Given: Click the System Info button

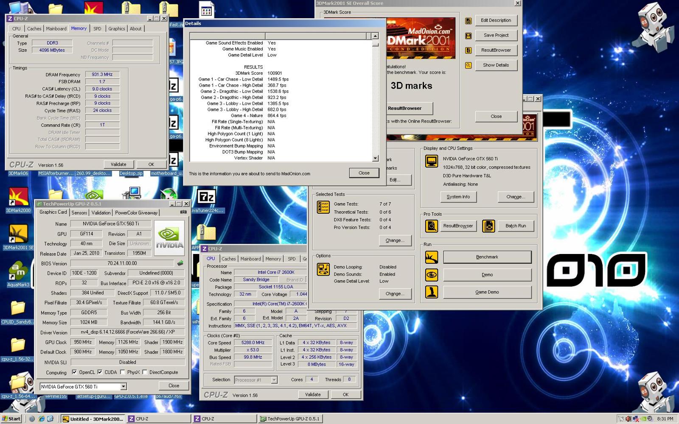Looking at the screenshot, I should [x=458, y=197].
